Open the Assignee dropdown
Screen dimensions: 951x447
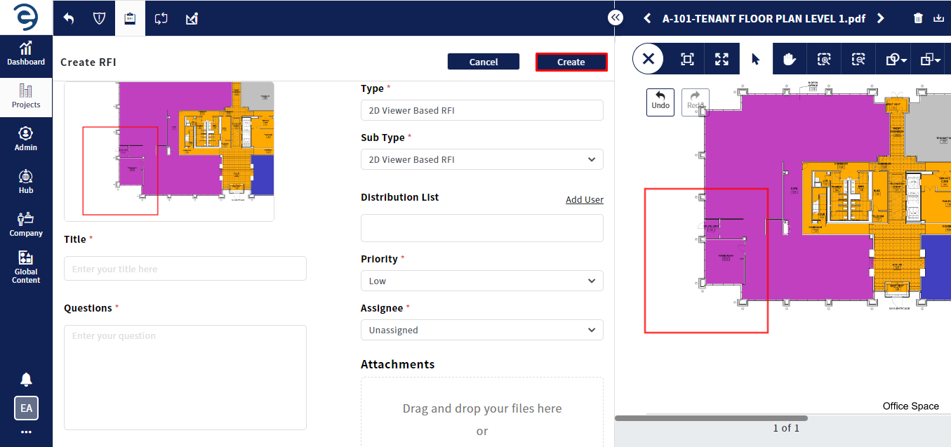pyautogui.click(x=481, y=330)
